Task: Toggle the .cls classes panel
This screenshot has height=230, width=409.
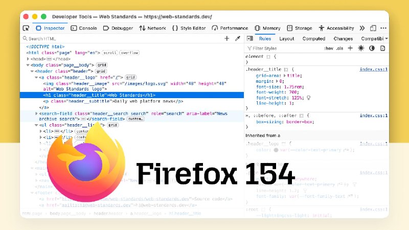Action: click(x=339, y=48)
